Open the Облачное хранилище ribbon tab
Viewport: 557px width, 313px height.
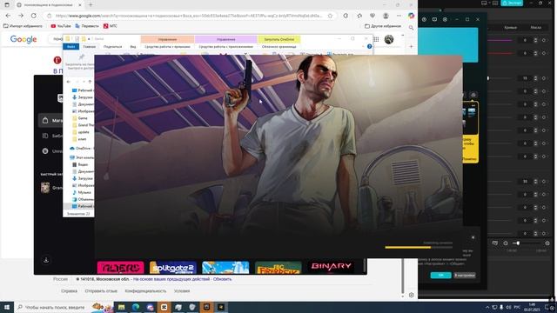(278, 46)
